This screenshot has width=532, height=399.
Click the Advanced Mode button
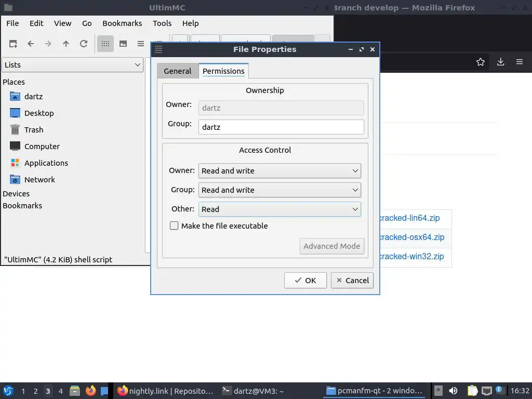coord(332,246)
